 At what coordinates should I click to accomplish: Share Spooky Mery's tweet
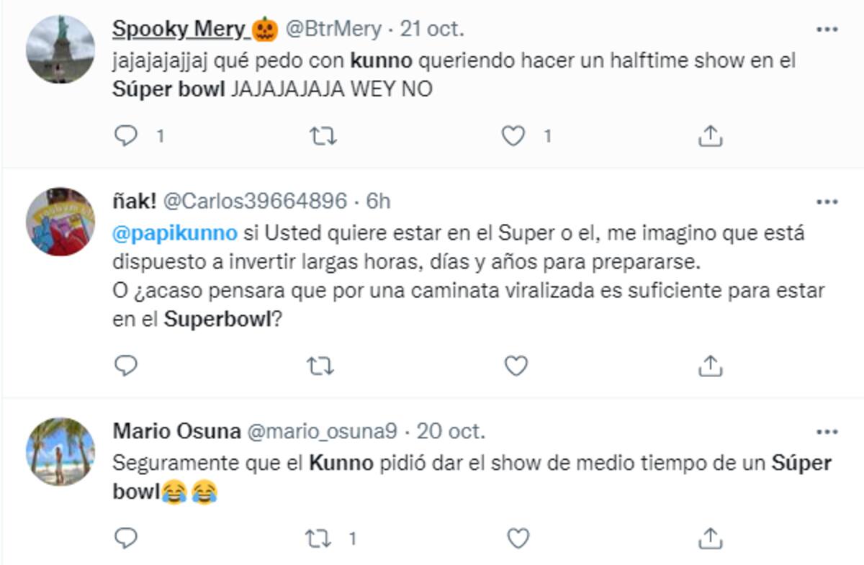[x=710, y=135]
